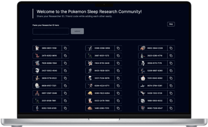Screen dimensions: 208x127
Task: Copy friend code 7926-8068-1564
Action: (65, 63)
